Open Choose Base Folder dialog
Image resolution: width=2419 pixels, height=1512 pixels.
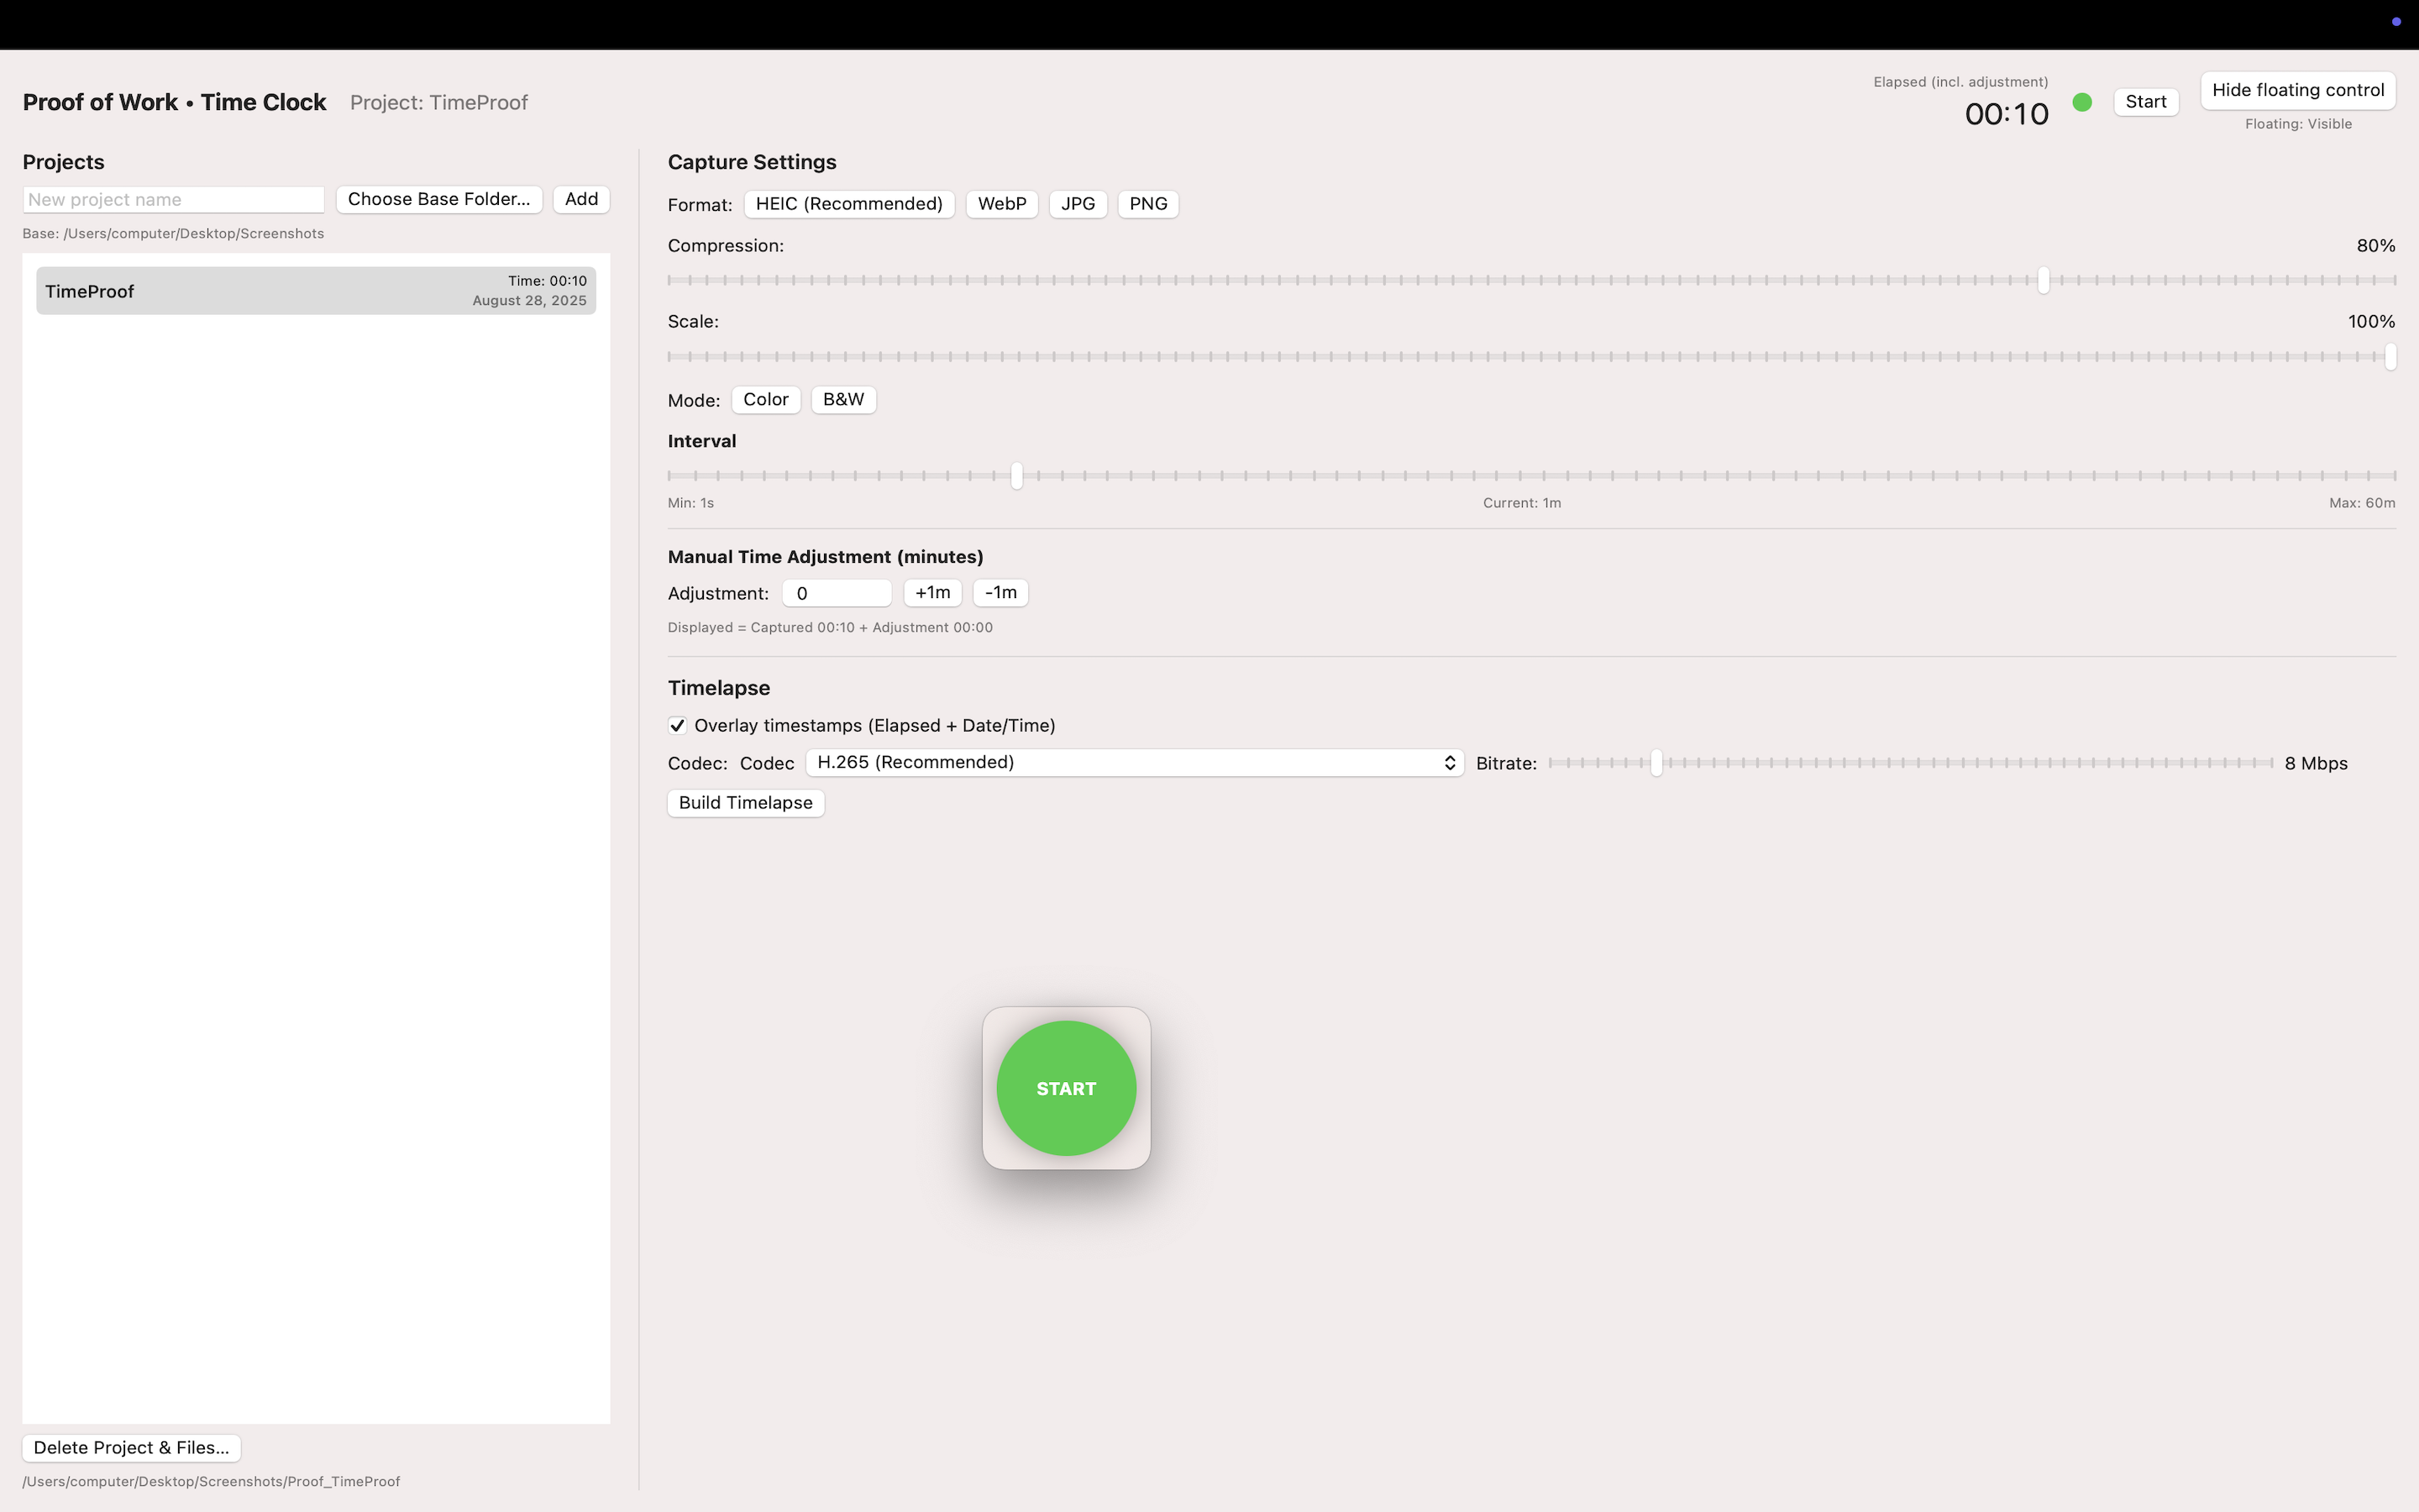point(438,199)
